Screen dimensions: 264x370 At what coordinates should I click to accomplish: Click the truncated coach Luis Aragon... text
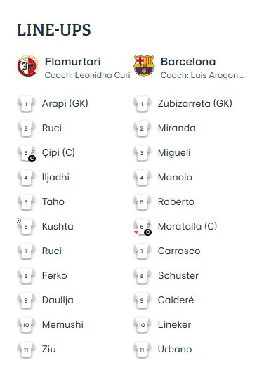(x=202, y=75)
